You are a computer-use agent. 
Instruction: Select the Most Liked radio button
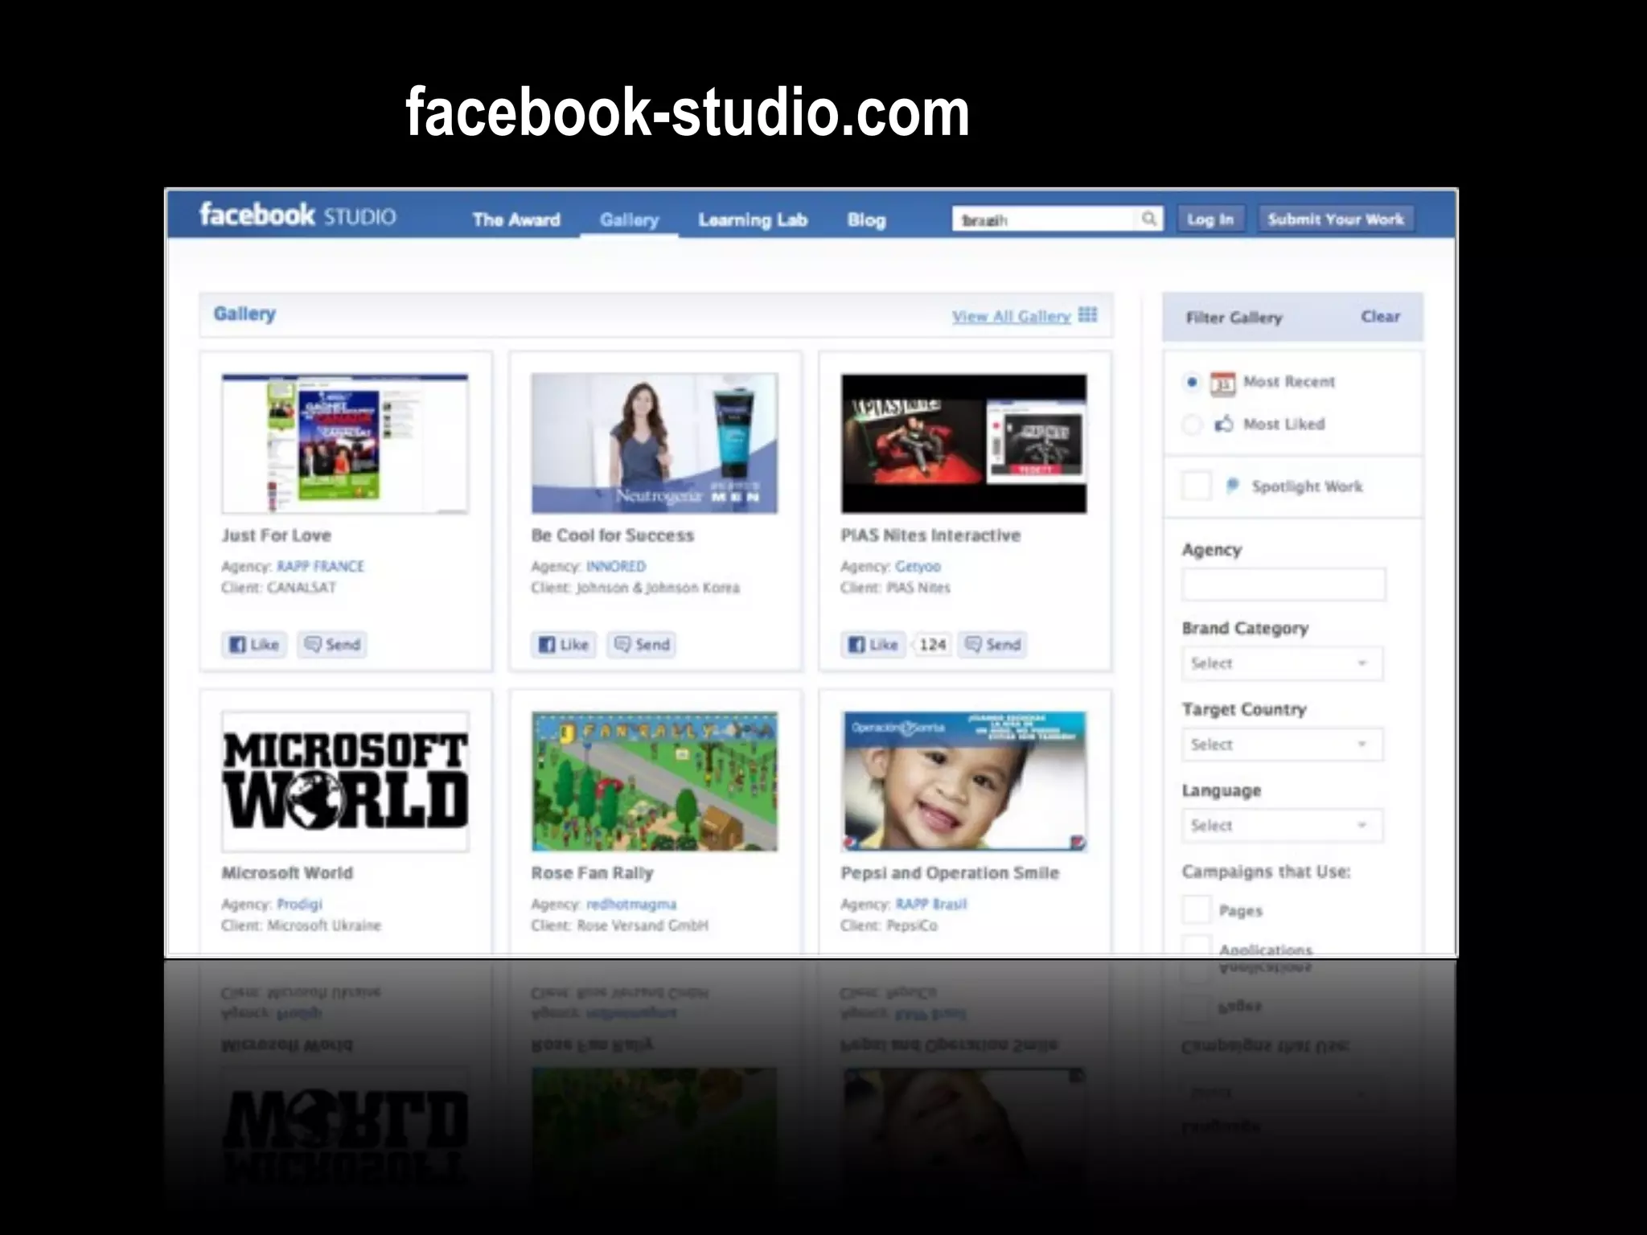1192,424
